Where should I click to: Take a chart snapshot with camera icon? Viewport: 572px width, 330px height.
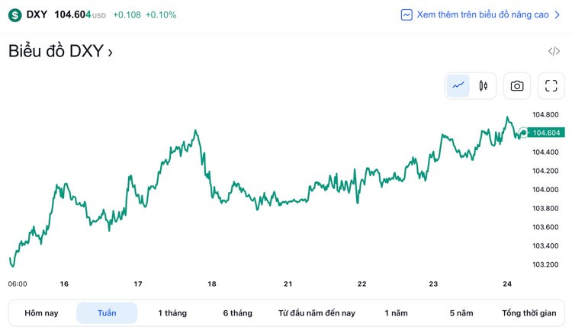click(517, 86)
